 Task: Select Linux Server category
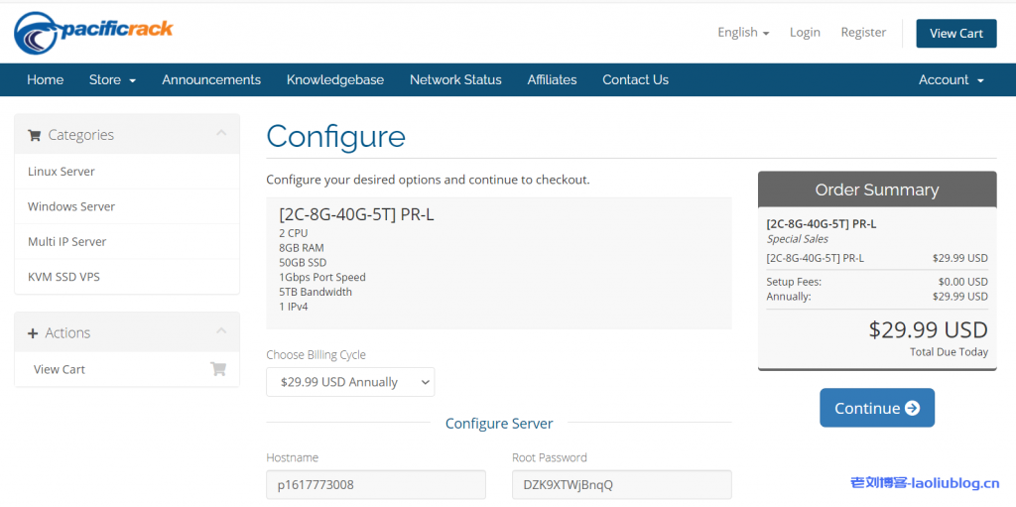point(62,172)
